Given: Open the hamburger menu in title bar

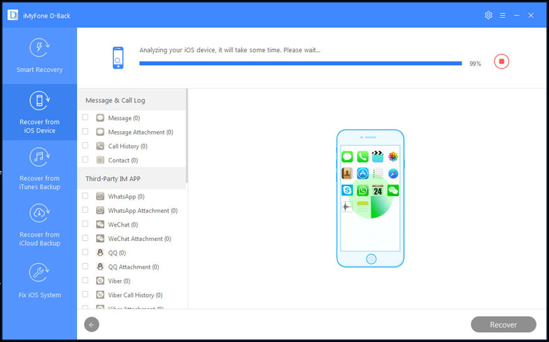Looking at the screenshot, I should (503, 15).
